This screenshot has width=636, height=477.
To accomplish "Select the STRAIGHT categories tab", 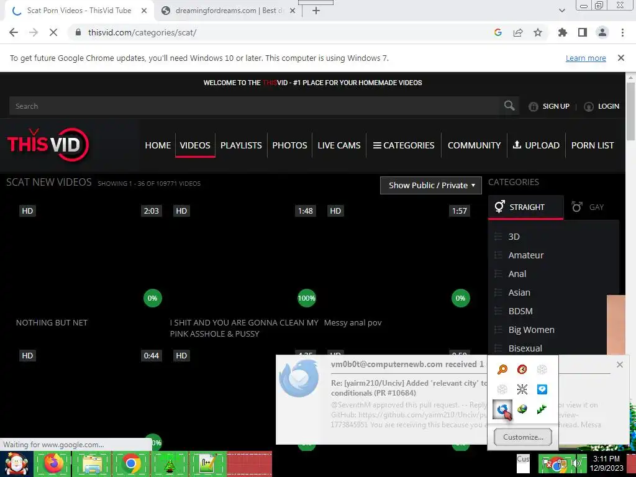I will pos(525,207).
